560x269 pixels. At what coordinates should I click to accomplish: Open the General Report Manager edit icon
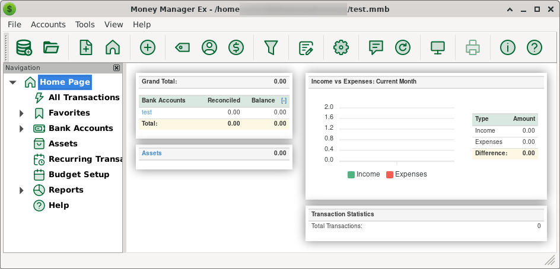point(306,48)
